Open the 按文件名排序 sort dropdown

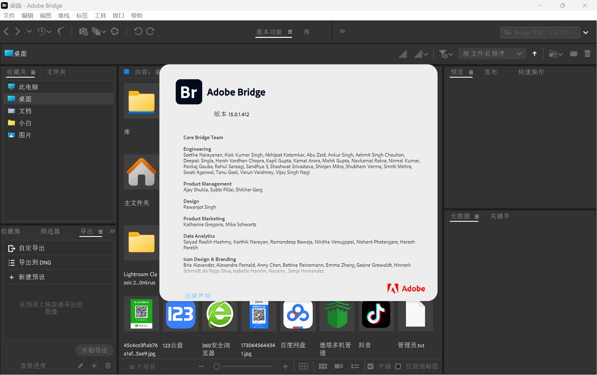(492, 54)
